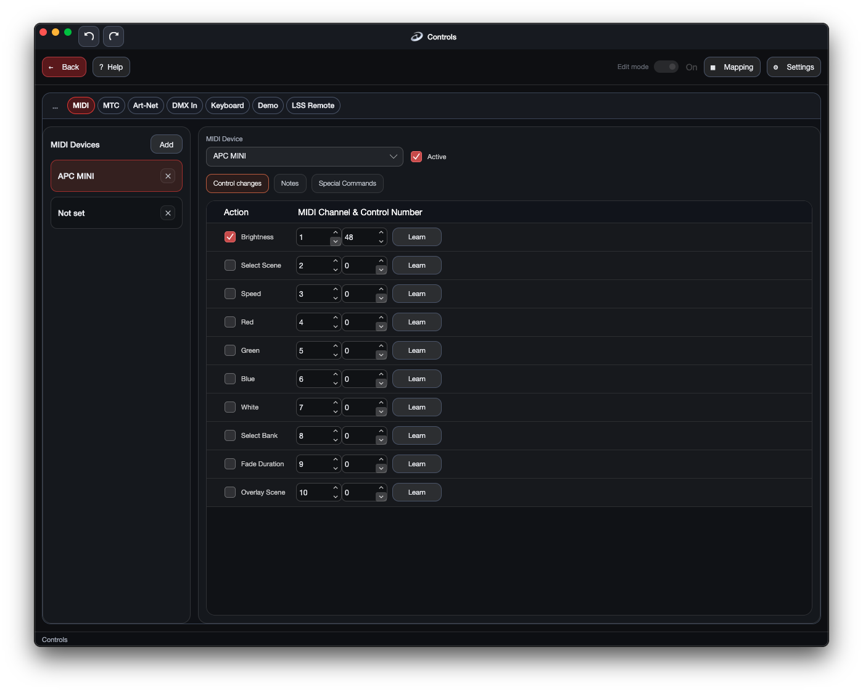Check the Blue action checkbox
This screenshot has height=692, width=863.
[x=230, y=379]
